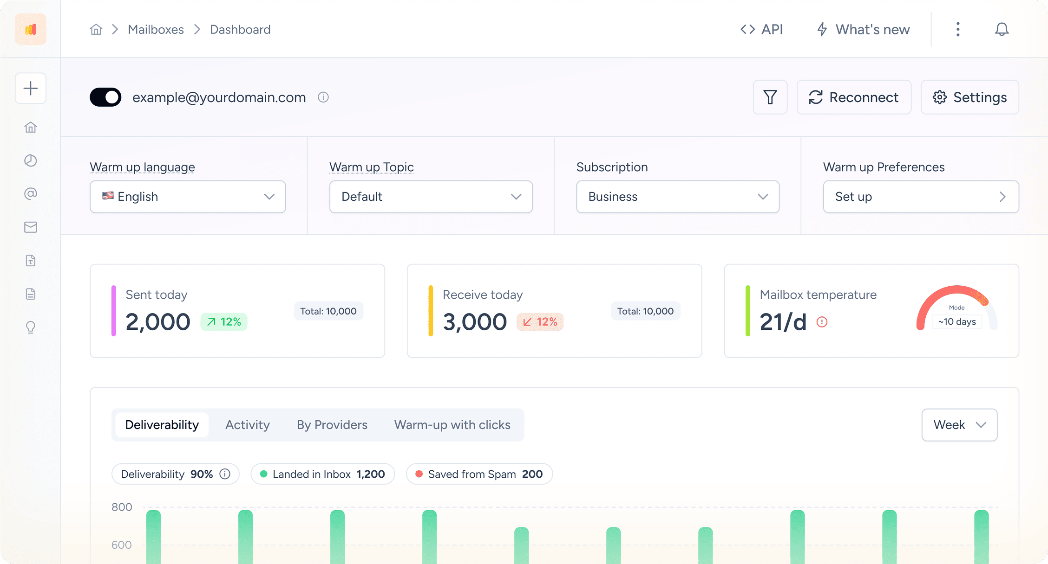Viewport: 1048px width, 564px height.
Task: Expand Warm up Preferences Set up
Action: pos(921,197)
